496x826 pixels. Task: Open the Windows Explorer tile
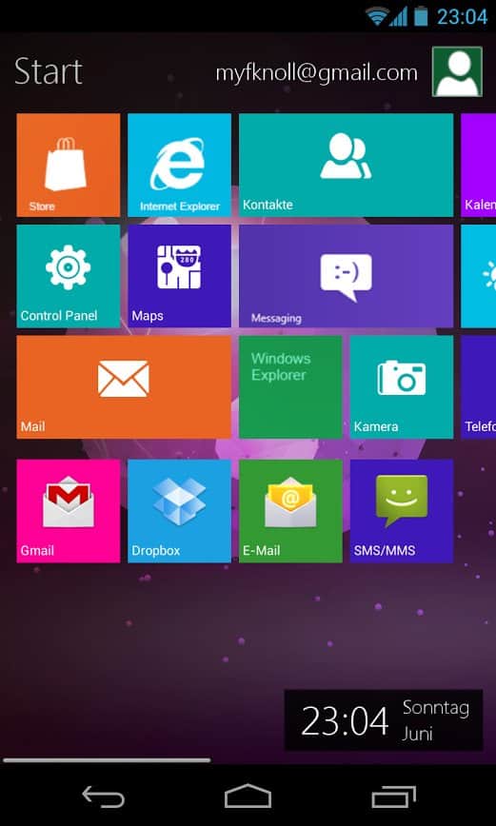[290, 386]
